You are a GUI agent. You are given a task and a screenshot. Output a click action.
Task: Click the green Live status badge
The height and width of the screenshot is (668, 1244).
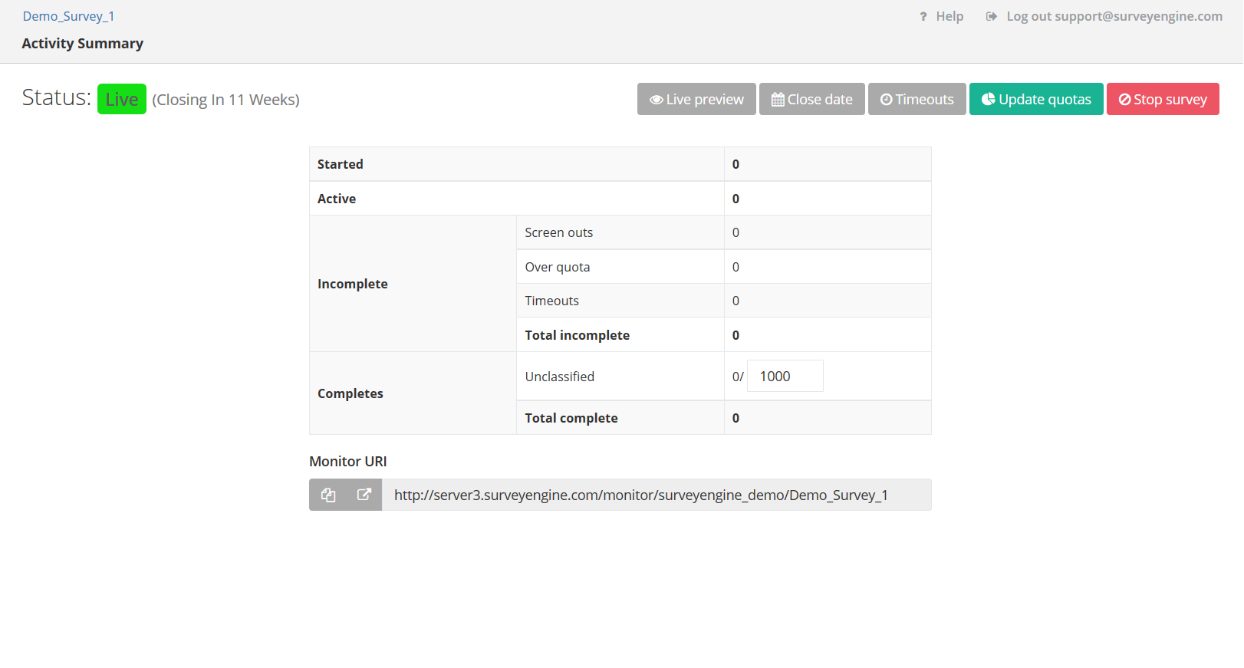click(122, 100)
